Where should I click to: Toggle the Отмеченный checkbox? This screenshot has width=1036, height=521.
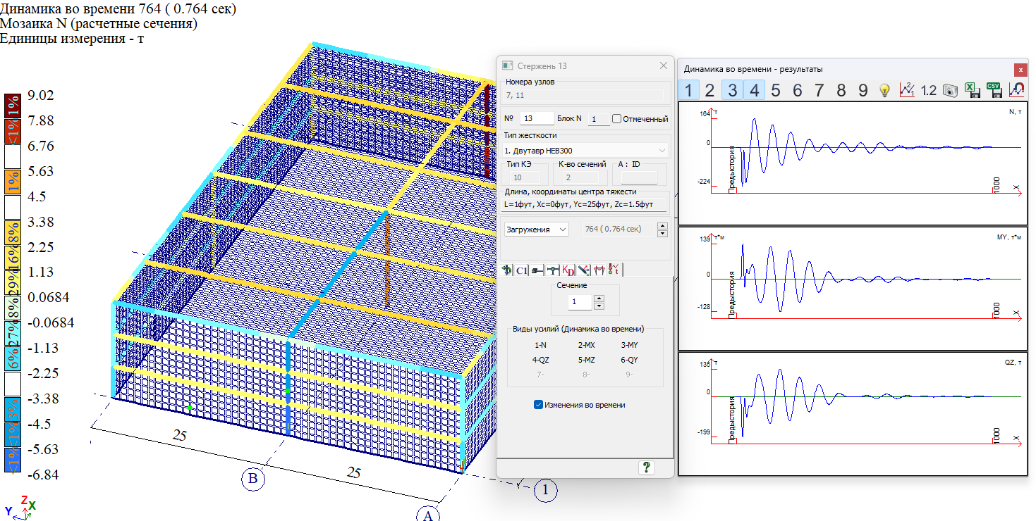pos(617,119)
